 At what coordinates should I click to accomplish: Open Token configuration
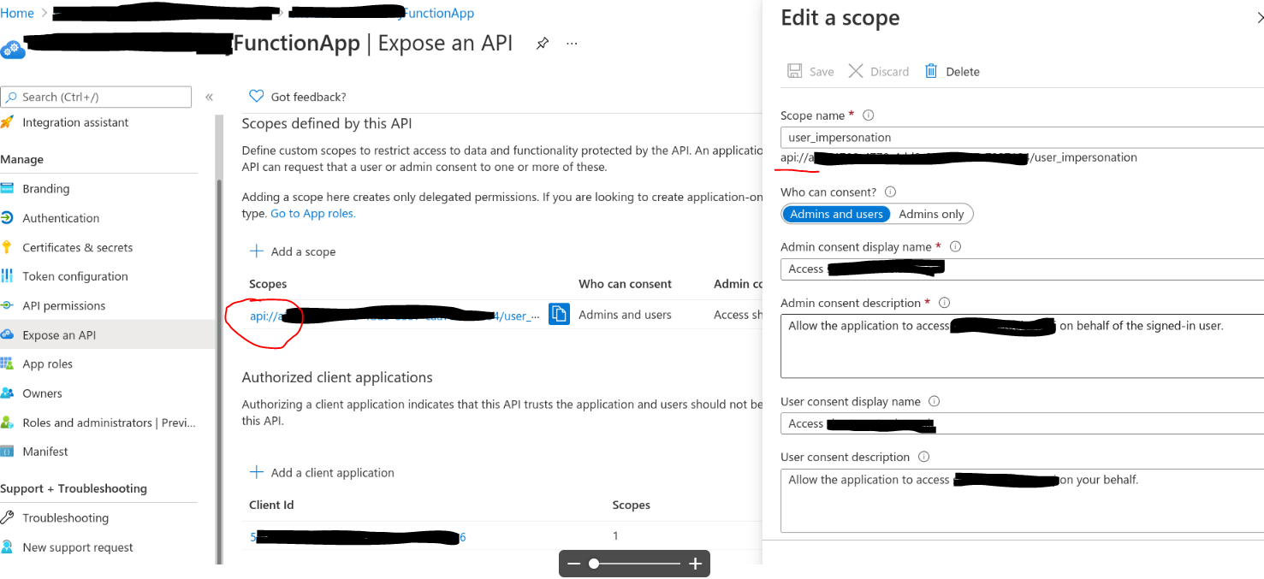[x=75, y=276]
